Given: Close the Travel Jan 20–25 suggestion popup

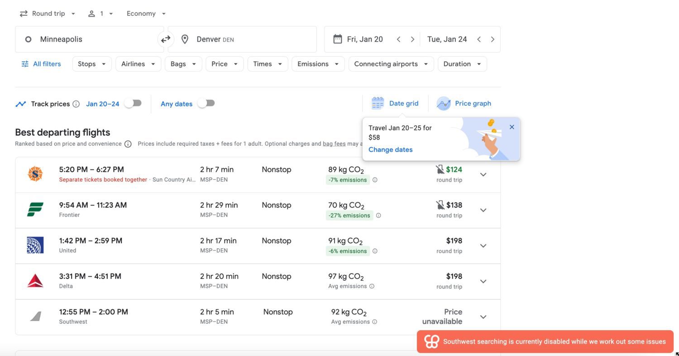Looking at the screenshot, I should (x=512, y=127).
